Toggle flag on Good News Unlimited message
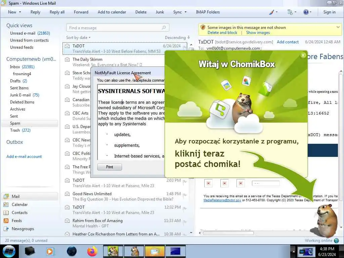The height and width of the screenshot is (258, 344). click(185, 195)
